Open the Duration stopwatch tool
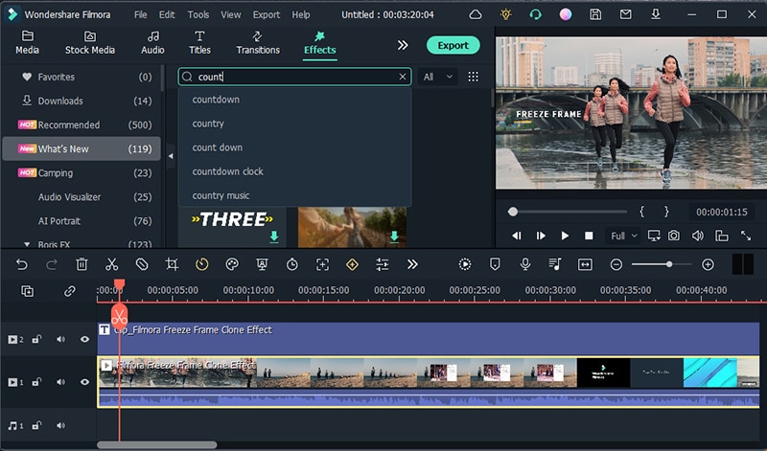This screenshot has width=767, height=451. [292, 264]
